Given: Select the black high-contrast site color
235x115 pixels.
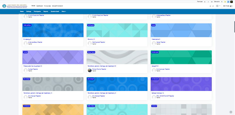Looking at the screenshot, I should (x=231, y=2).
